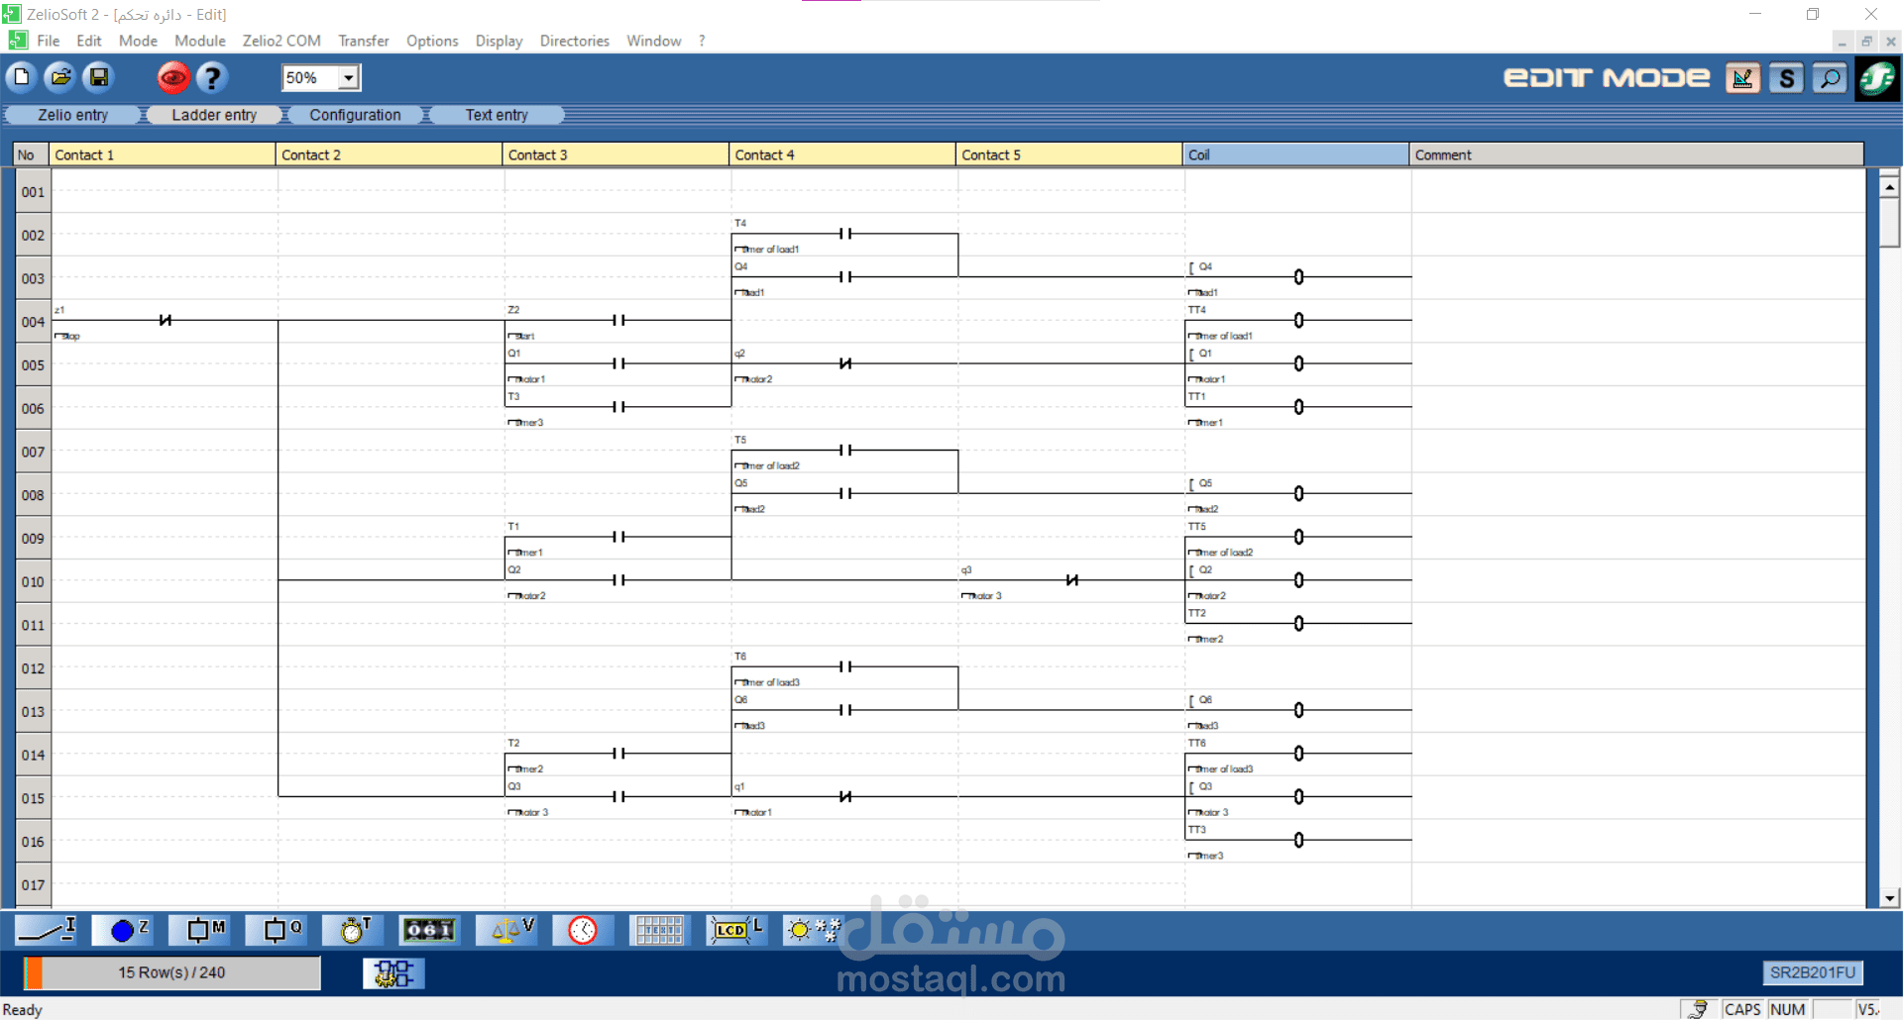Screen dimensions: 1903x1020
Task: Click the S simulation mode icon
Action: (1786, 77)
